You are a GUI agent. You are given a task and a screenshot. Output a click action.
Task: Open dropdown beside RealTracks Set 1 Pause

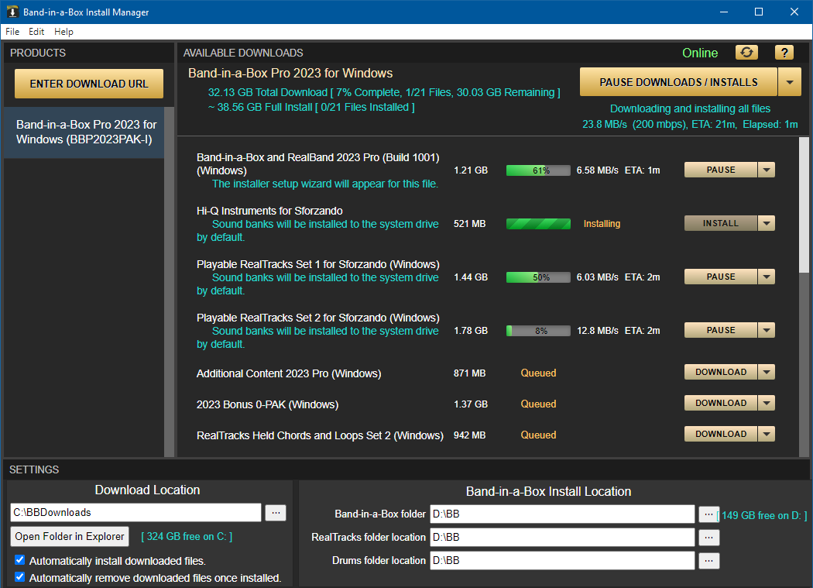coord(767,277)
